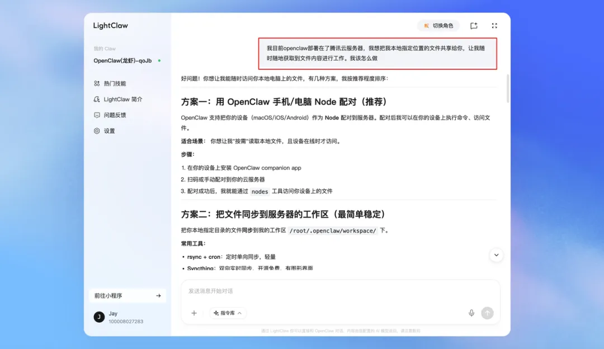604x349 pixels.
Task: Open LightClaw 简介 page
Action: click(x=118, y=99)
